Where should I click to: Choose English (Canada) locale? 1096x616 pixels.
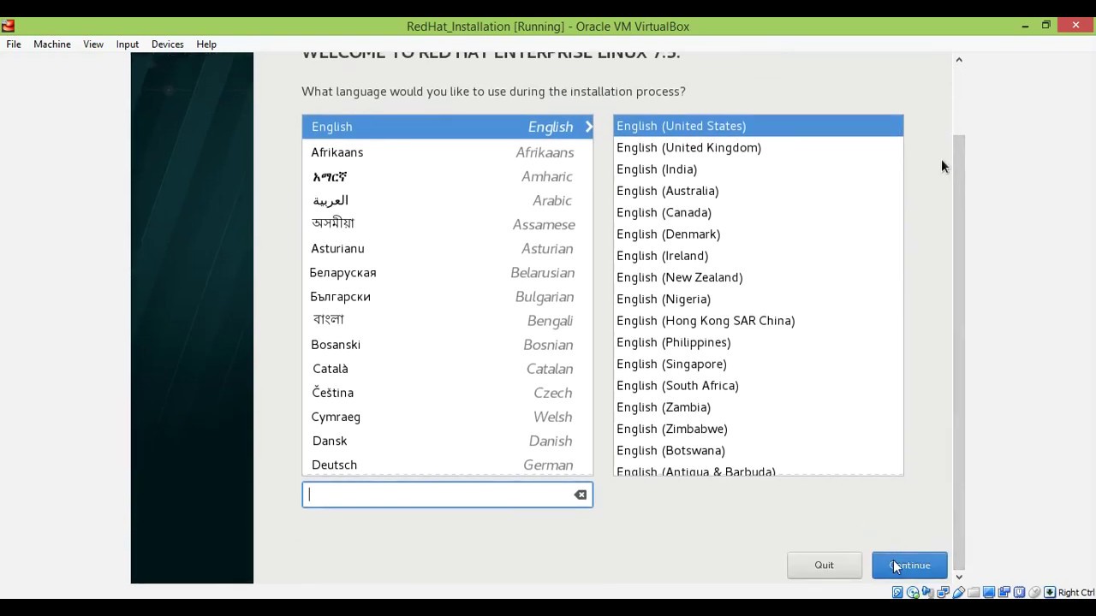[758, 212]
